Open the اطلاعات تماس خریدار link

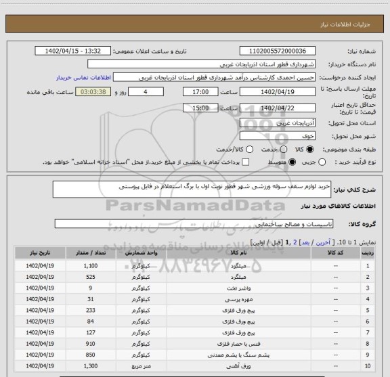(83, 78)
